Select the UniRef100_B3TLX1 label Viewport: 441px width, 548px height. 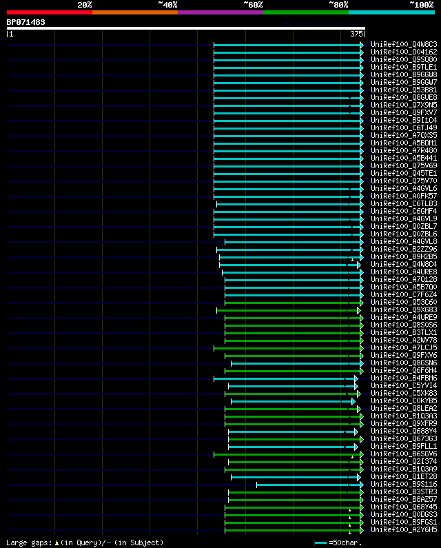pos(404,332)
